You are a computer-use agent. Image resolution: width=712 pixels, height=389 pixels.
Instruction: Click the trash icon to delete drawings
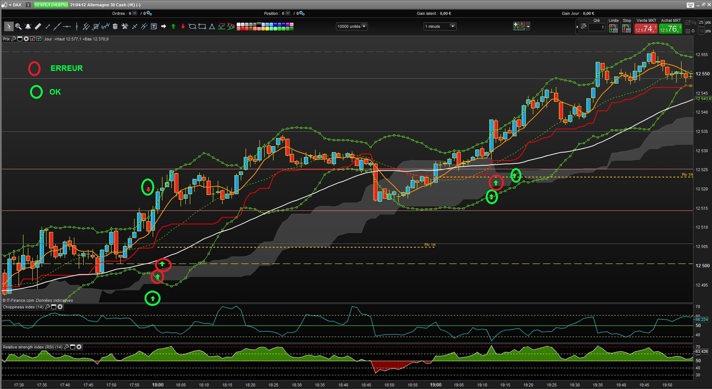114,26
